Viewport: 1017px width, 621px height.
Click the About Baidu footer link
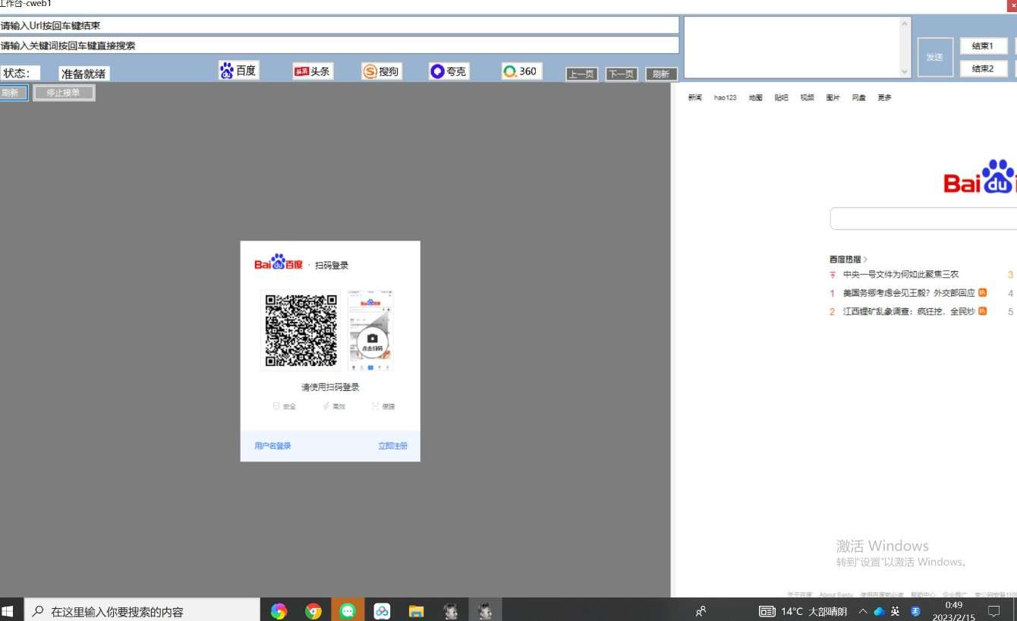pos(836,594)
